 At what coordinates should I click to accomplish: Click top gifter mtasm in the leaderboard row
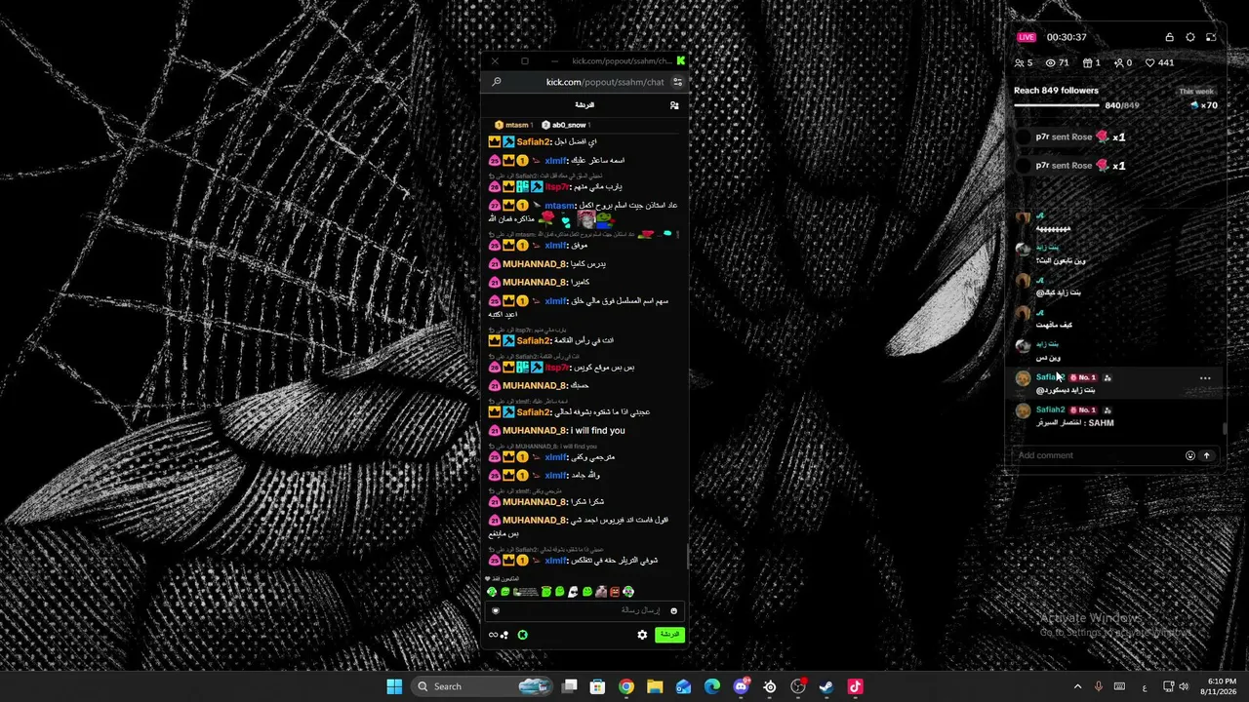pyautogui.click(x=513, y=125)
